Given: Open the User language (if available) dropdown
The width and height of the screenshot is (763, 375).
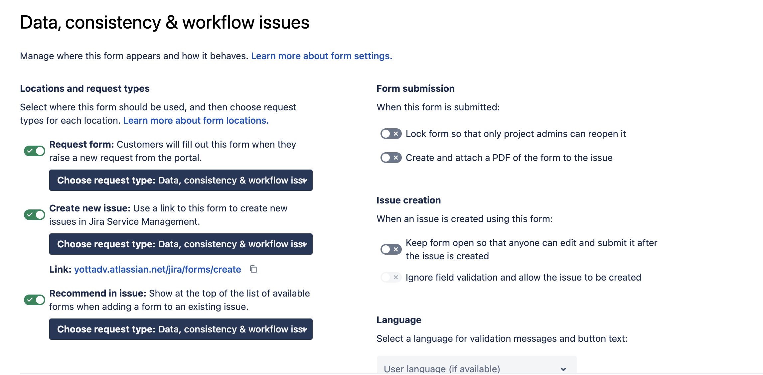Looking at the screenshot, I should click(x=476, y=368).
